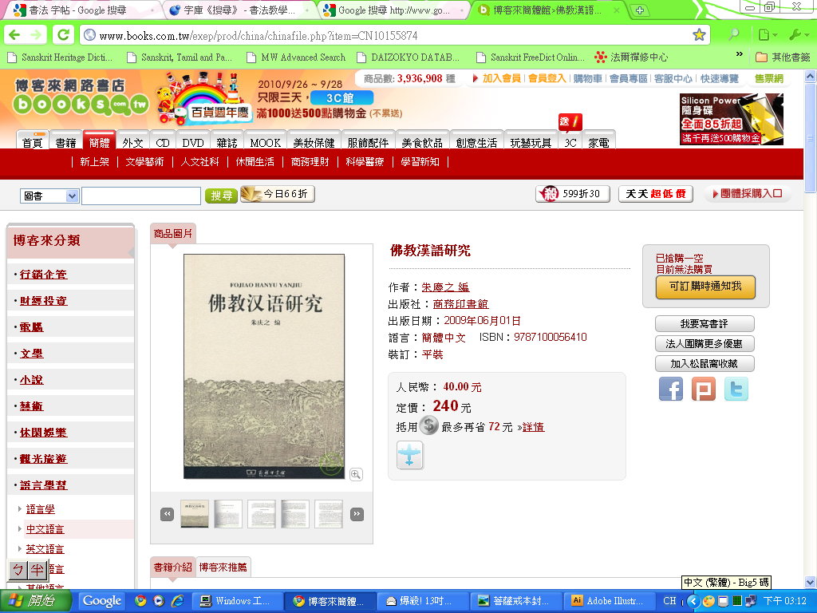Switch to 博客來推薦 tab
Image resolution: width=817 pixels, height=613 pixels.
click(x=223, y=568)
